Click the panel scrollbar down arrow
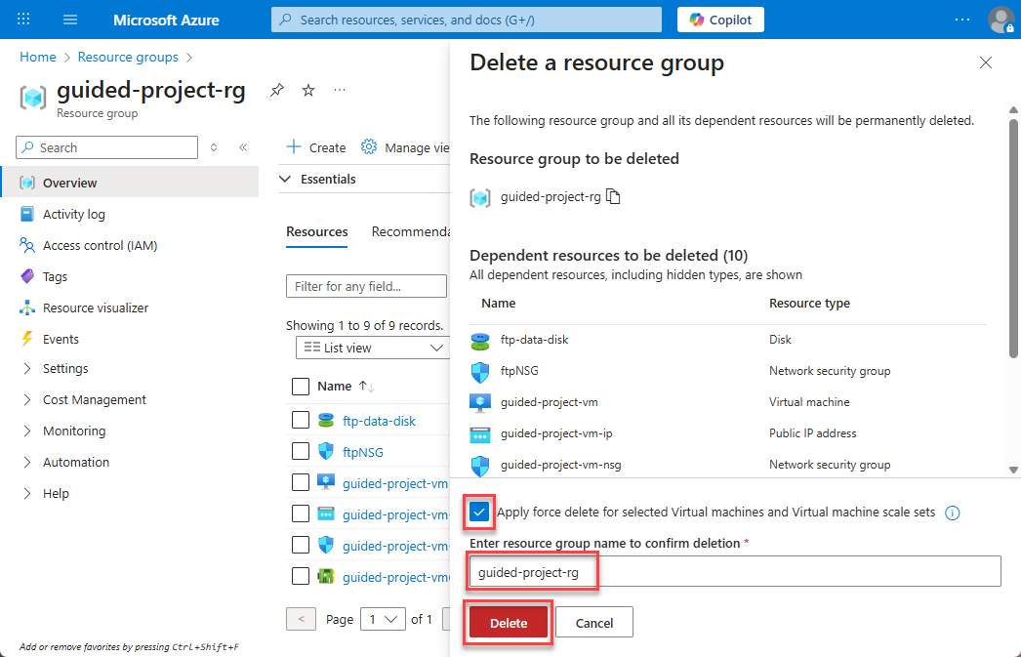 point(1013,470)
